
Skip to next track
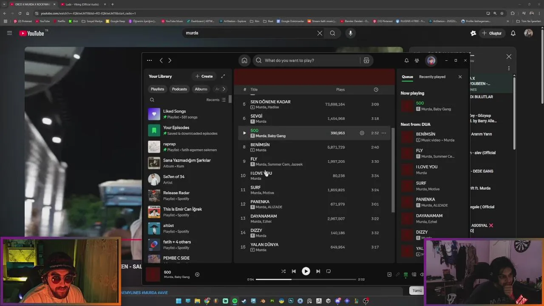click(318, 271)
